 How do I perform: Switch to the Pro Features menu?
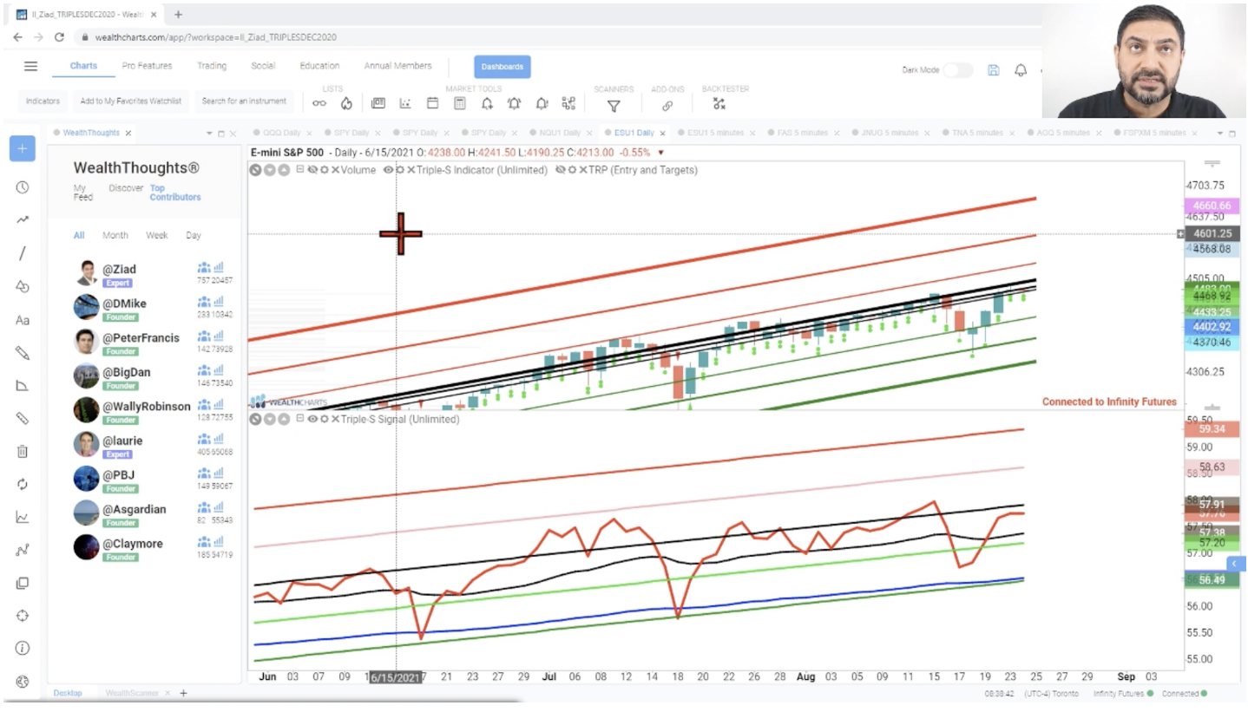(147, 66)
